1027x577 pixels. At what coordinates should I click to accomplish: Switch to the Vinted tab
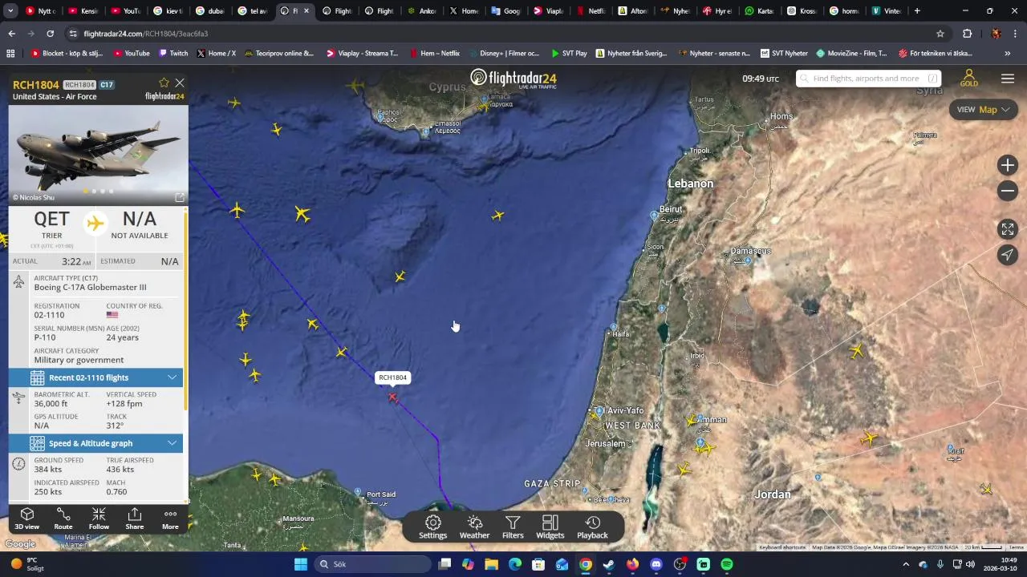(x=886, y=11)
